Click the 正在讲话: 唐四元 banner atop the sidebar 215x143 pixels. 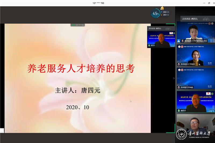[190, 19]
